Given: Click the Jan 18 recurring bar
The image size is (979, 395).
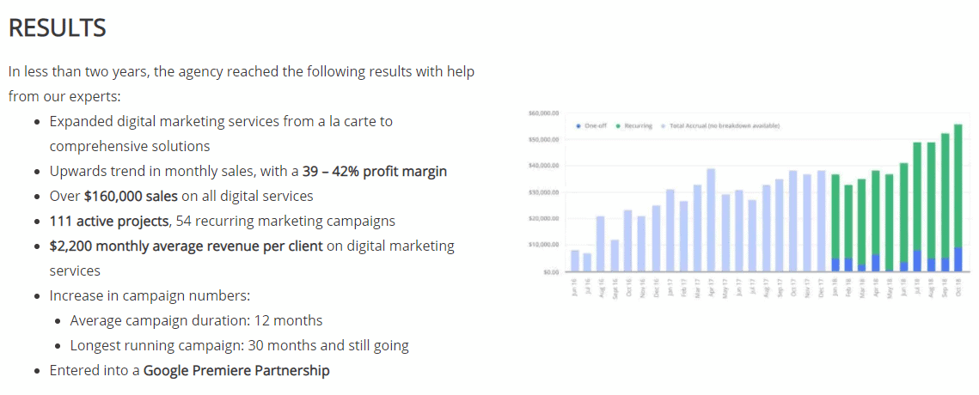Looking at the screenshot, I should [835, 216].
